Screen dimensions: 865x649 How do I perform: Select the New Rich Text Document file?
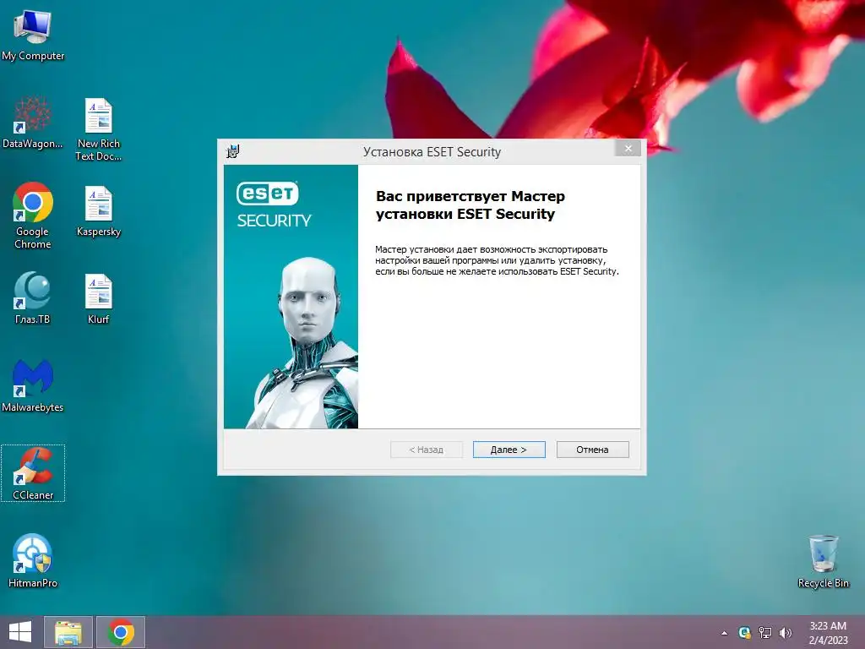click(x=98, y=128)
